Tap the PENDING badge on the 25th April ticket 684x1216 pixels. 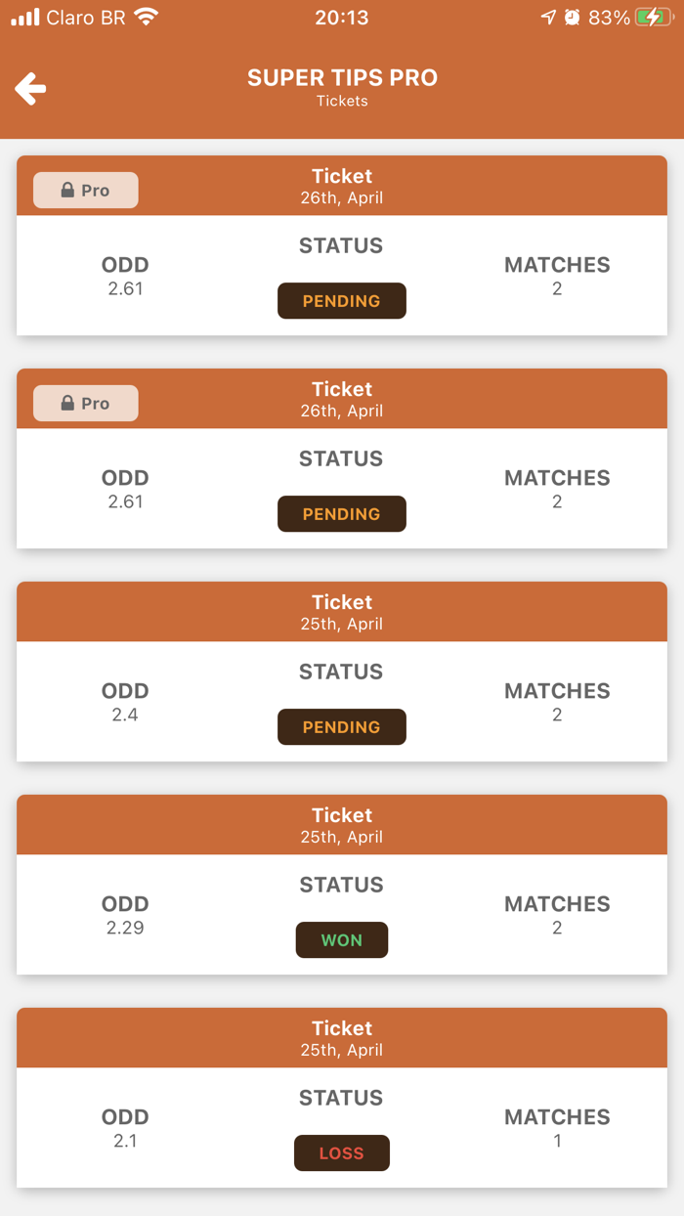[341, 726]
